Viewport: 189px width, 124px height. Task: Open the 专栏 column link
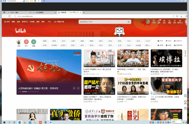[160, 41]
